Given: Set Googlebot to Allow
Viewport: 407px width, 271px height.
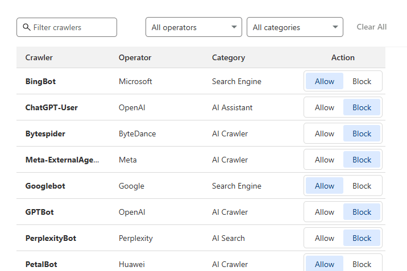Looking at the screenshot, I should (x=325, y=186).
